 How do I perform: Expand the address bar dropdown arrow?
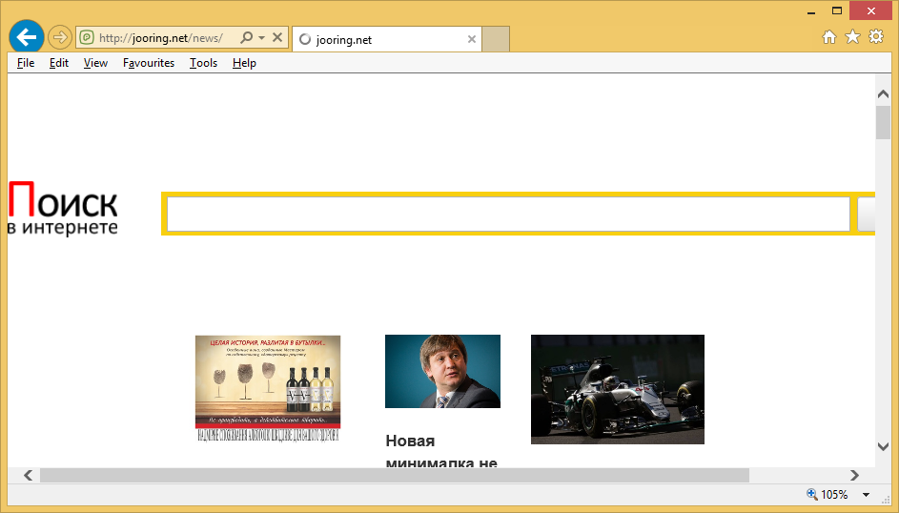pyautogui.click(x=261, y=38)
